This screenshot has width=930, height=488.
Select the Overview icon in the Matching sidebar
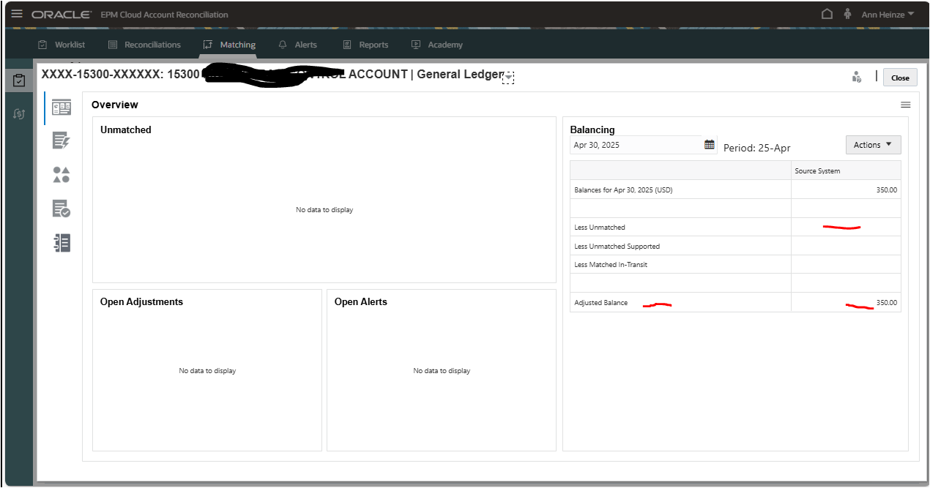(62, 108)
